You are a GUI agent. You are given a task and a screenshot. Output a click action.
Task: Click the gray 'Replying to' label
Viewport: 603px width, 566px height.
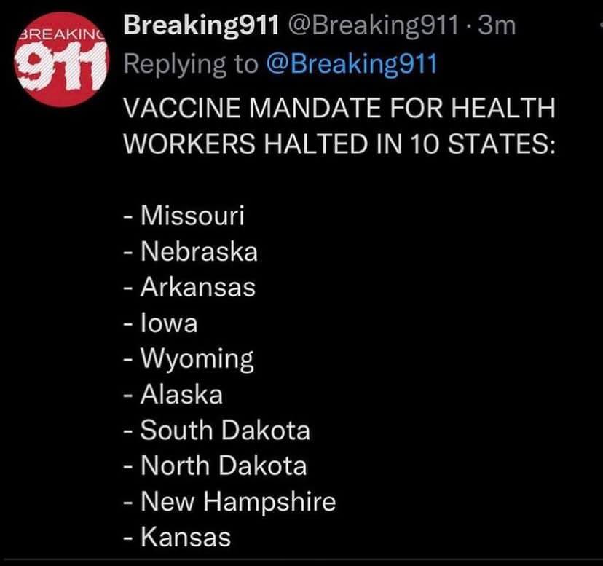click(x=191, y=63)
